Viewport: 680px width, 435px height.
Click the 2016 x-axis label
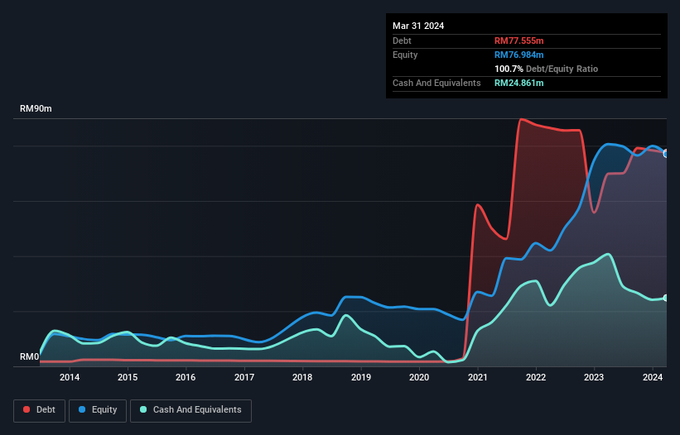[x=186, y=377]
